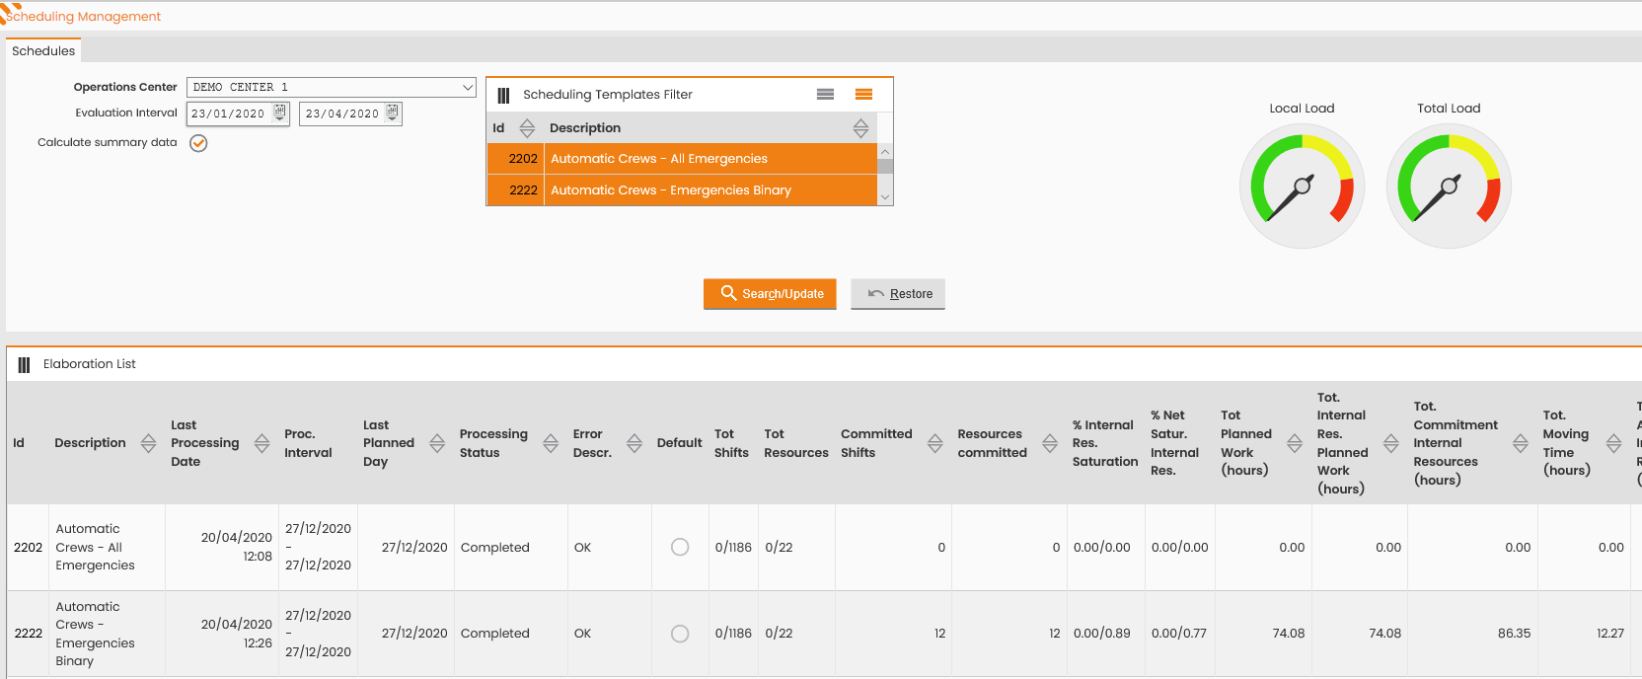Edit the evaluation end date 23/04/2020
1642x679 pixels.
pos(342,113)
